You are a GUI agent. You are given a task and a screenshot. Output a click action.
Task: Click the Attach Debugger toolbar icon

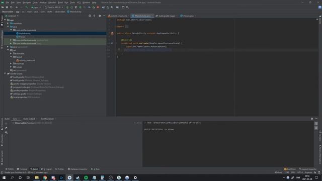tap(94, 7)
